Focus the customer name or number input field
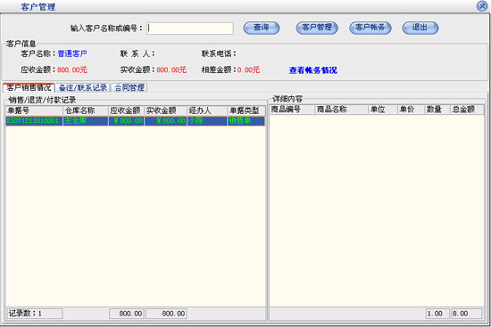The image size is (491, 327). click(190, 29)
